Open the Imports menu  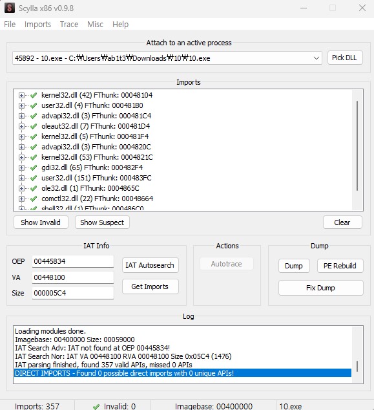pyautogui.click(x=37, y=25)
